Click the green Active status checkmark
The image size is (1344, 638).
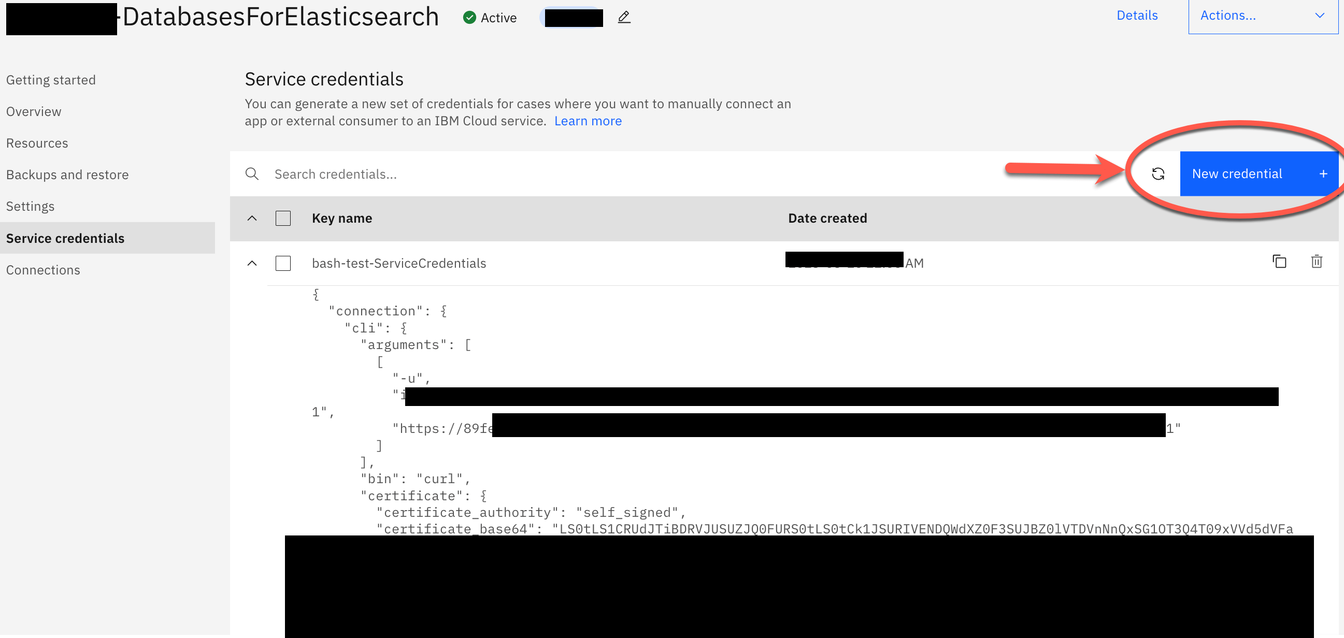tap(470, 17)
